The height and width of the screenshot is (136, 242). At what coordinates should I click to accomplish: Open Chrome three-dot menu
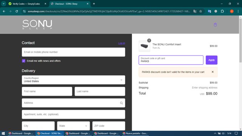[x=238, y=11]
